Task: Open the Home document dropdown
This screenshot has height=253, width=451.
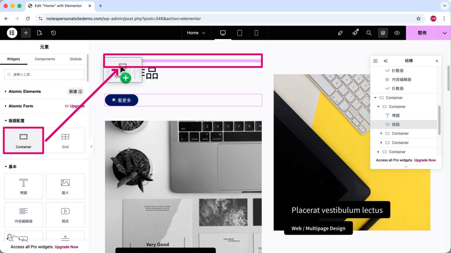Action: click(196, 33)
